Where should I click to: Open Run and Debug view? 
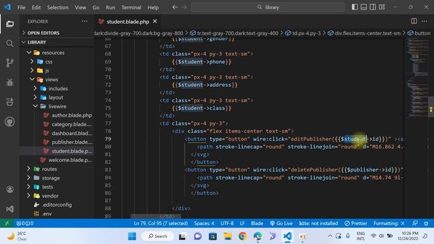(9, 83)
